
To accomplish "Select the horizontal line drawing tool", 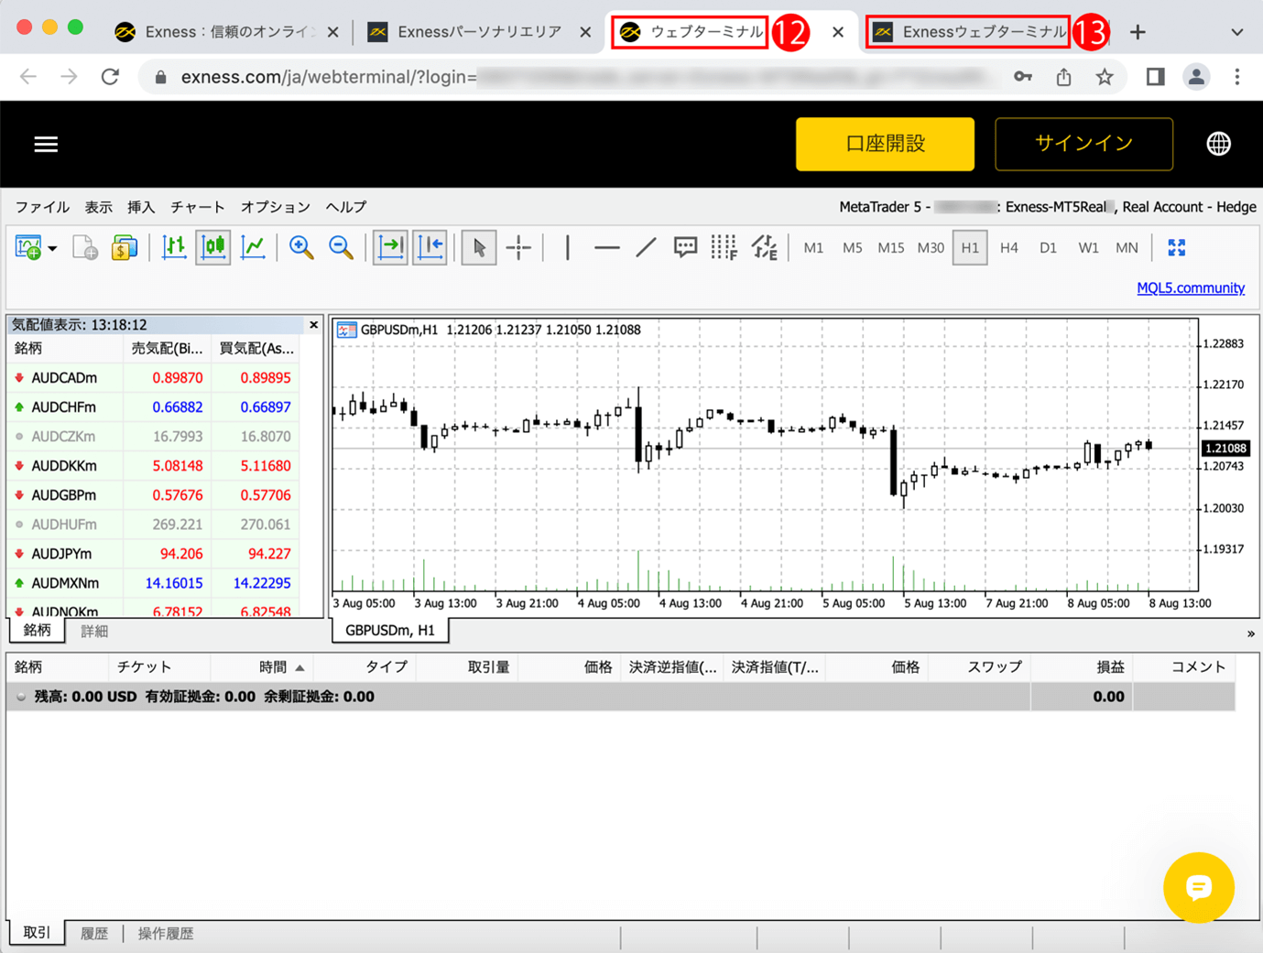I will coord(606,247).
